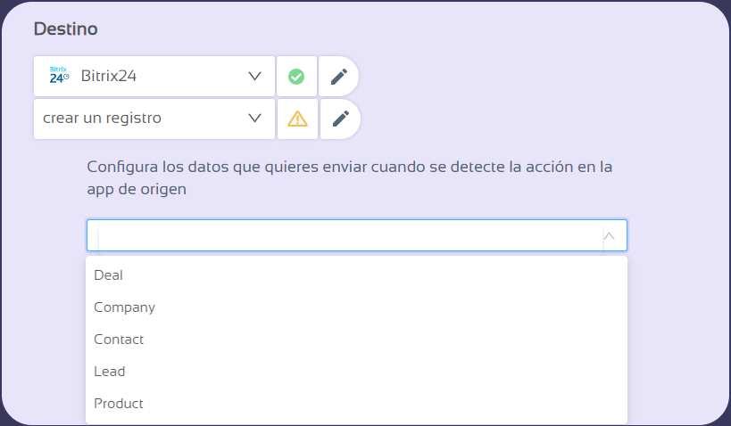The height and width of the screenshot is (426, 731).
Task: Click the yellow warning triangle icon
Action: 297,119
